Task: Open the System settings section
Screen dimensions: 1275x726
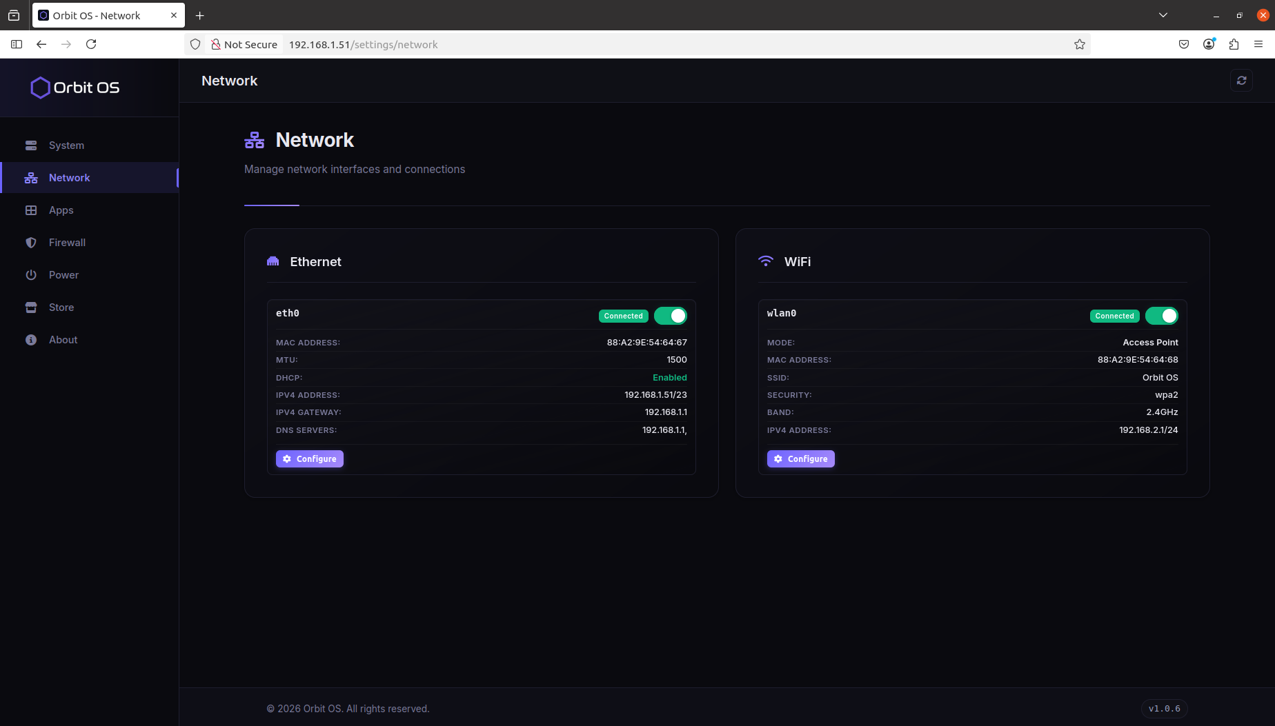Action: click(x=66, y=145)
